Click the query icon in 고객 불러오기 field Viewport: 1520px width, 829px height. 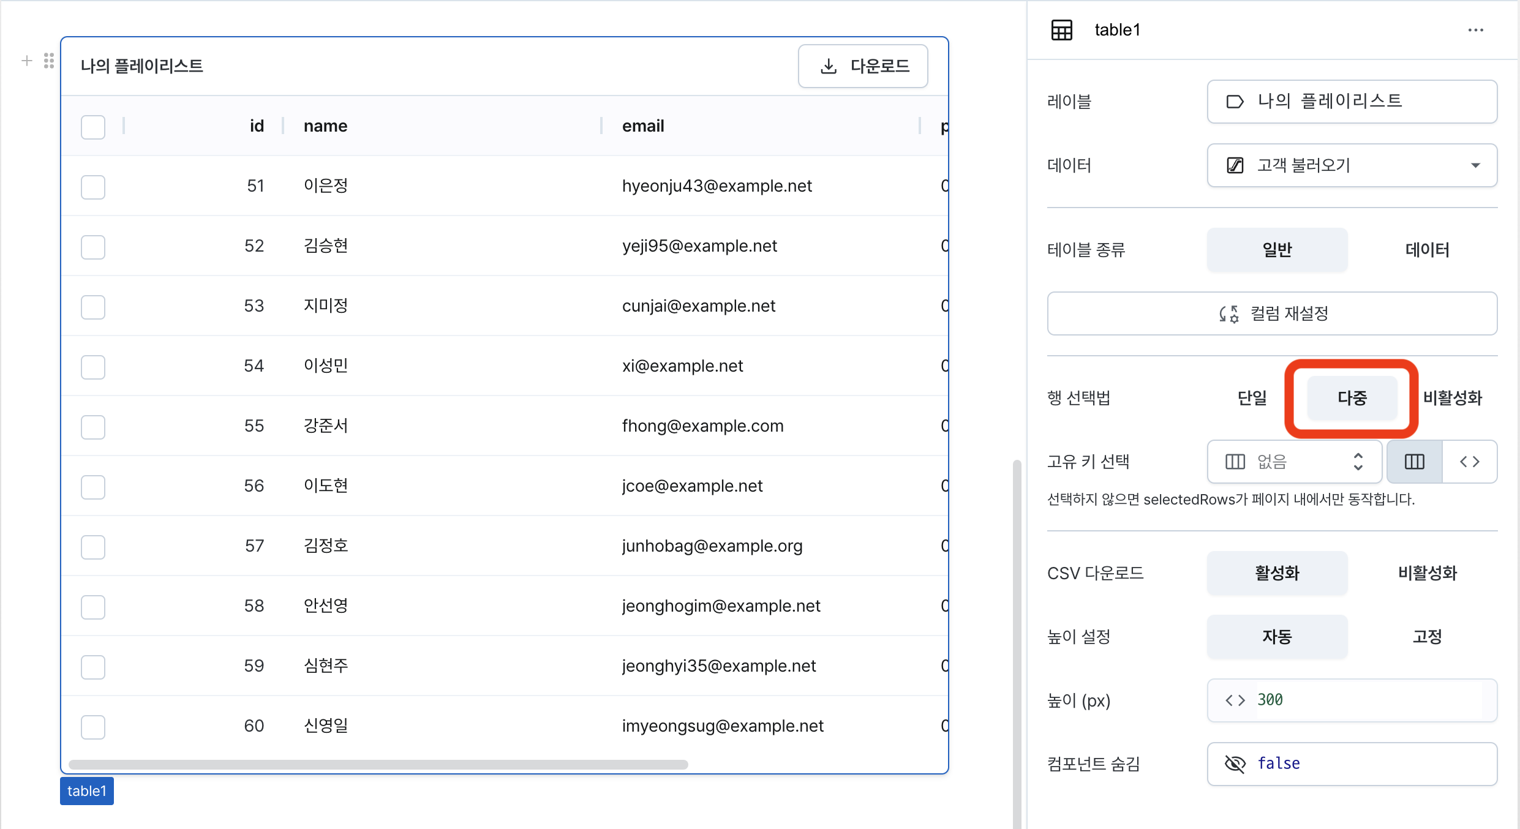[1235, 165]
